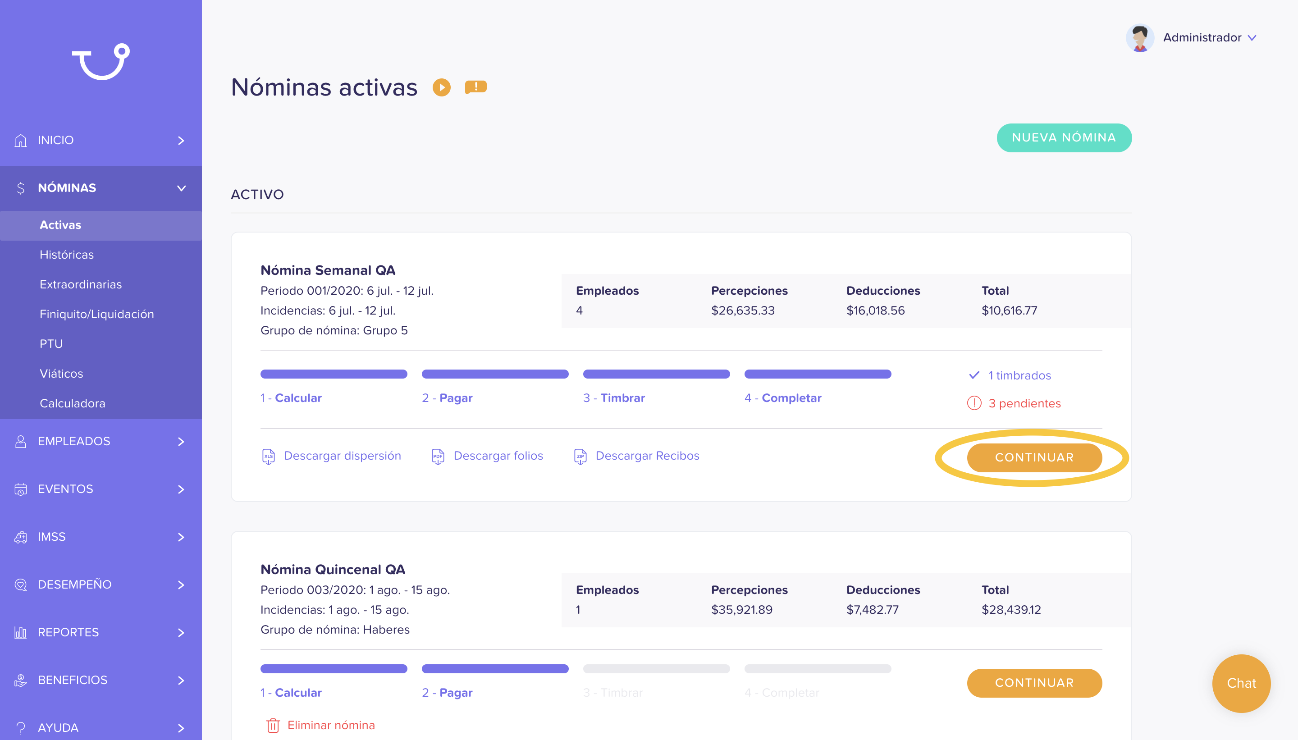The image size is (1298, 740).
Task: Expand the REPORTES sidebar section
Action: click(x=101, y=632)
